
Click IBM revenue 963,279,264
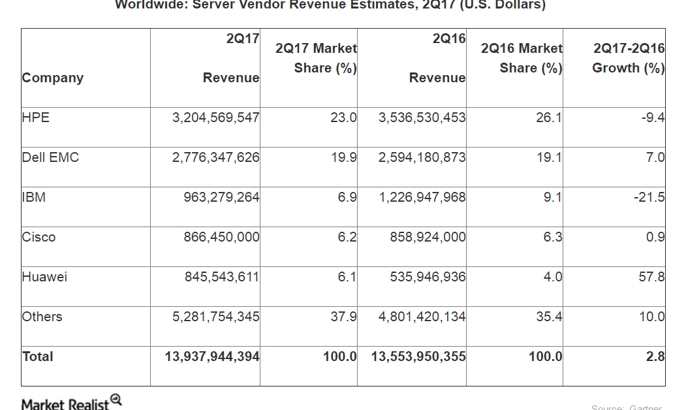pyautogui.click(x=221, y=197)
